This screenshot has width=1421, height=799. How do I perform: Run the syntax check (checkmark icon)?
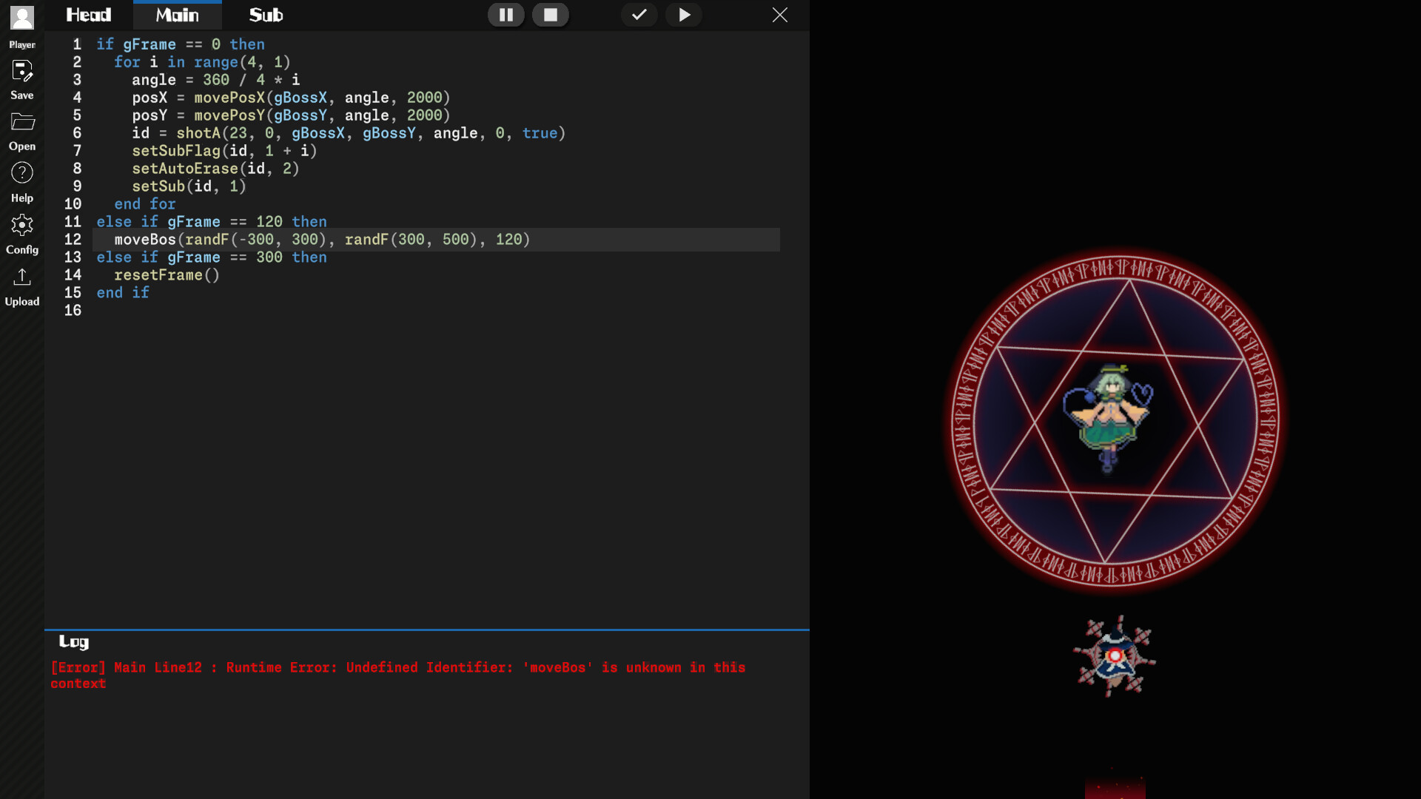(x=639, y=15)
